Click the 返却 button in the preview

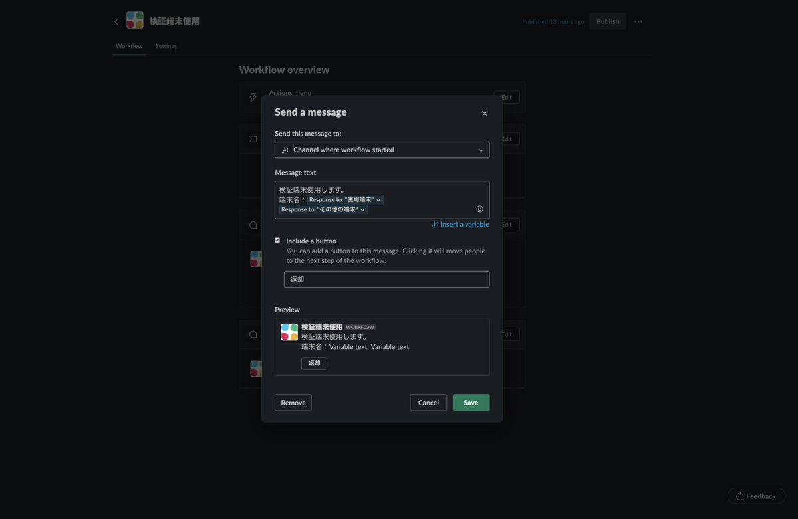(x=314, y=363)
